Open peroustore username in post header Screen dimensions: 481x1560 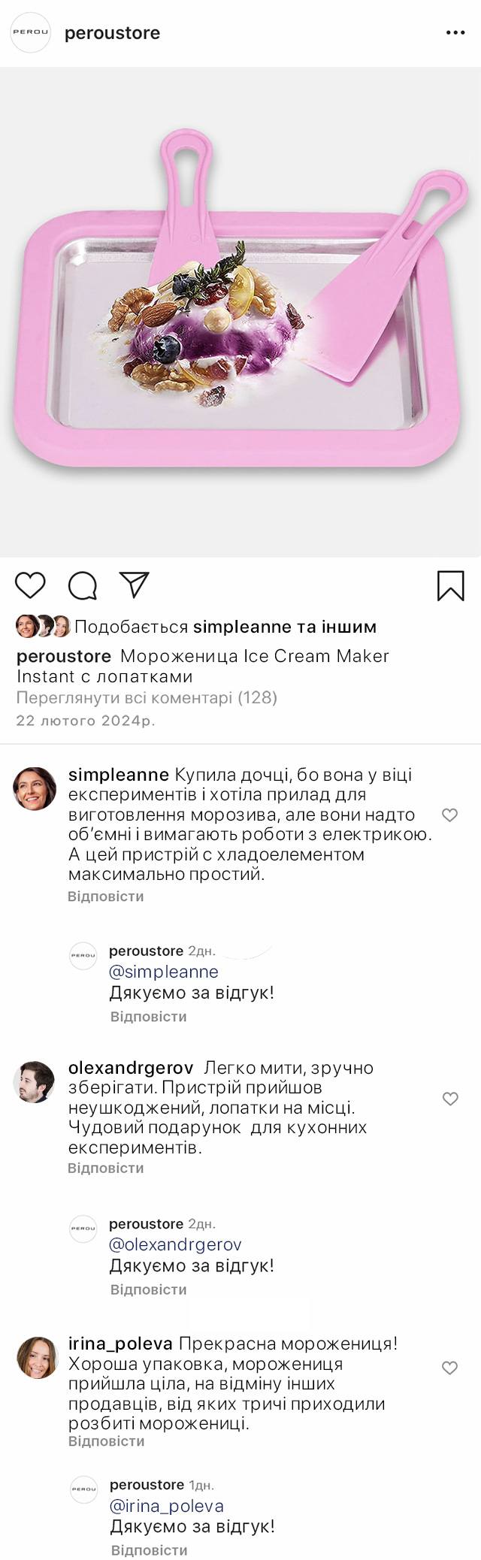coord(112,33)
